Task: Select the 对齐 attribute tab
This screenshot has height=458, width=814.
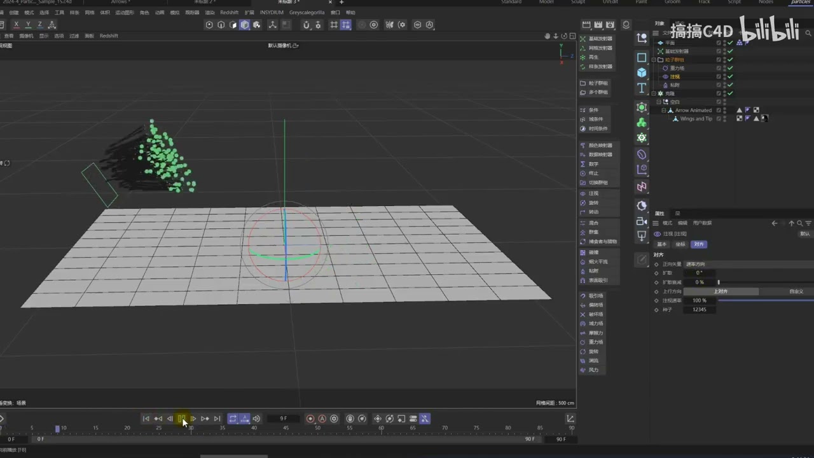Action: tap(699, 244)
